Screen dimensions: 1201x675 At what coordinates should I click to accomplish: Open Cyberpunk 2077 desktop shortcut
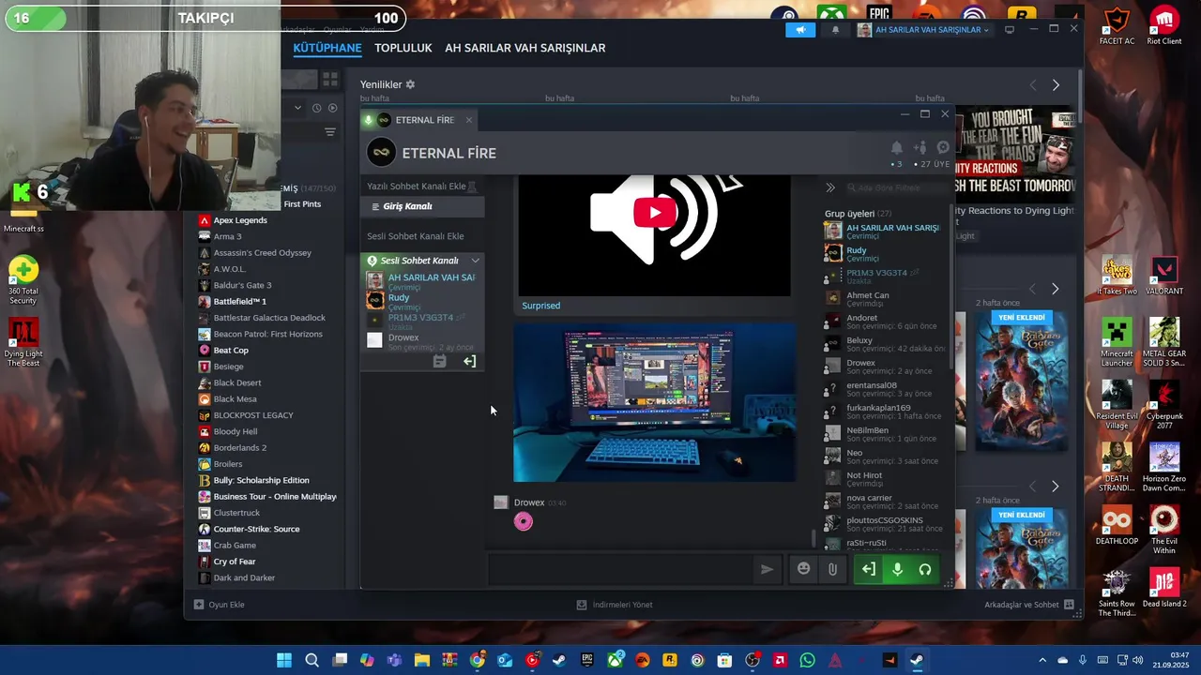[x=1164, y=403]
